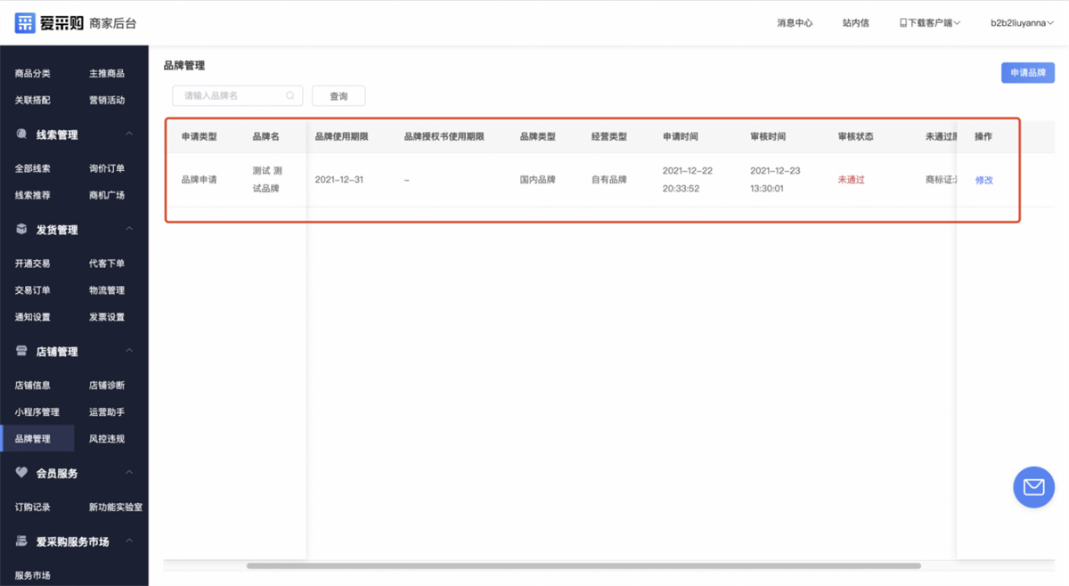Screen dimensions: 1069x586
Task: Go to 商品分类 in sidebar
Action: [x=33, y=74]
